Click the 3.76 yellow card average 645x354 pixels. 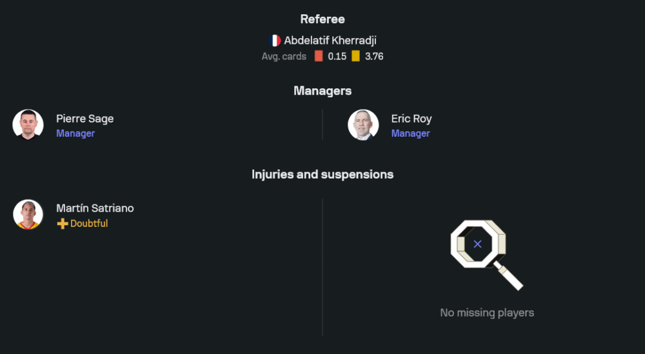point(374,56)
